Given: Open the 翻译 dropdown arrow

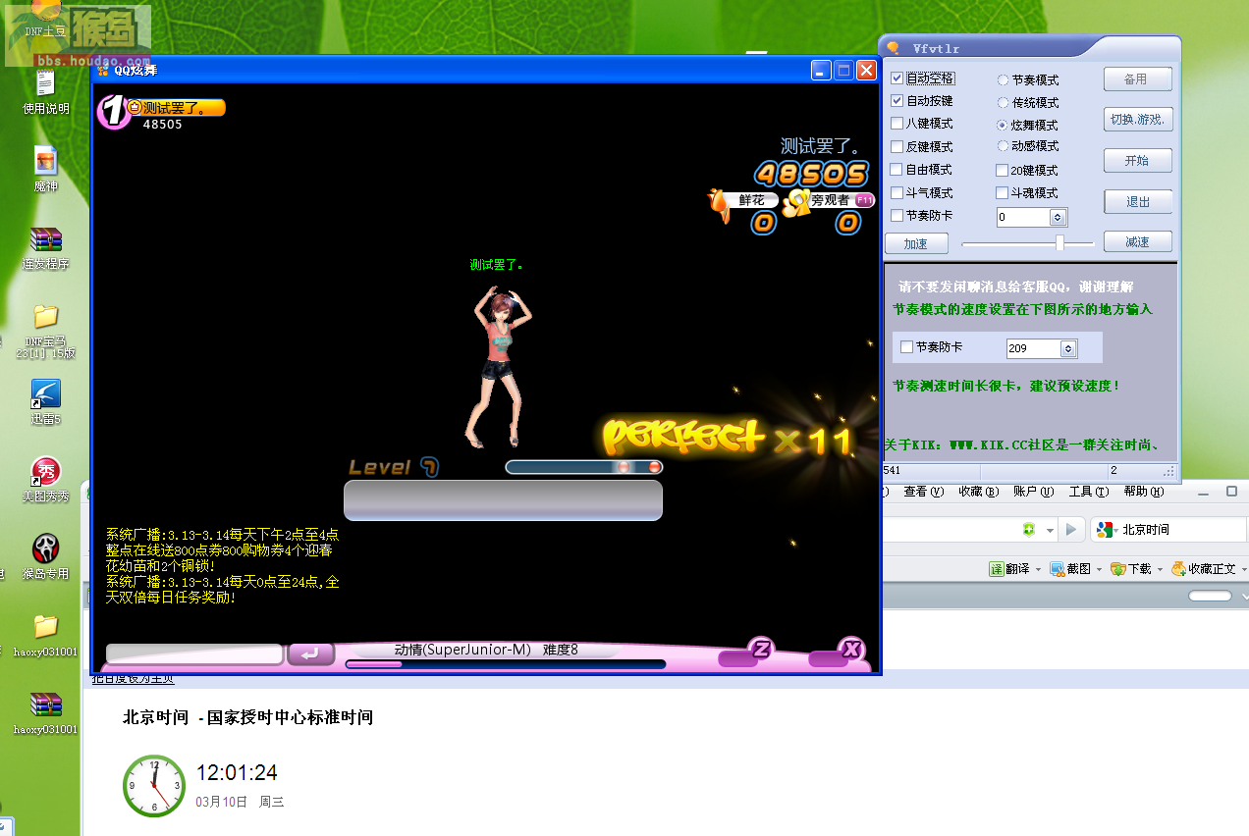Looking at the screenshot, I should point(1039,569).
